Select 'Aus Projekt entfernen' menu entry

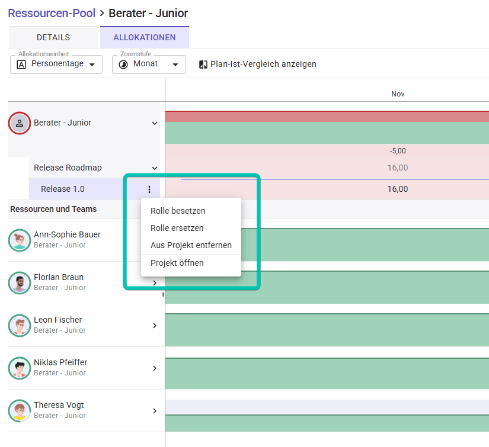(x=191, y=245)
